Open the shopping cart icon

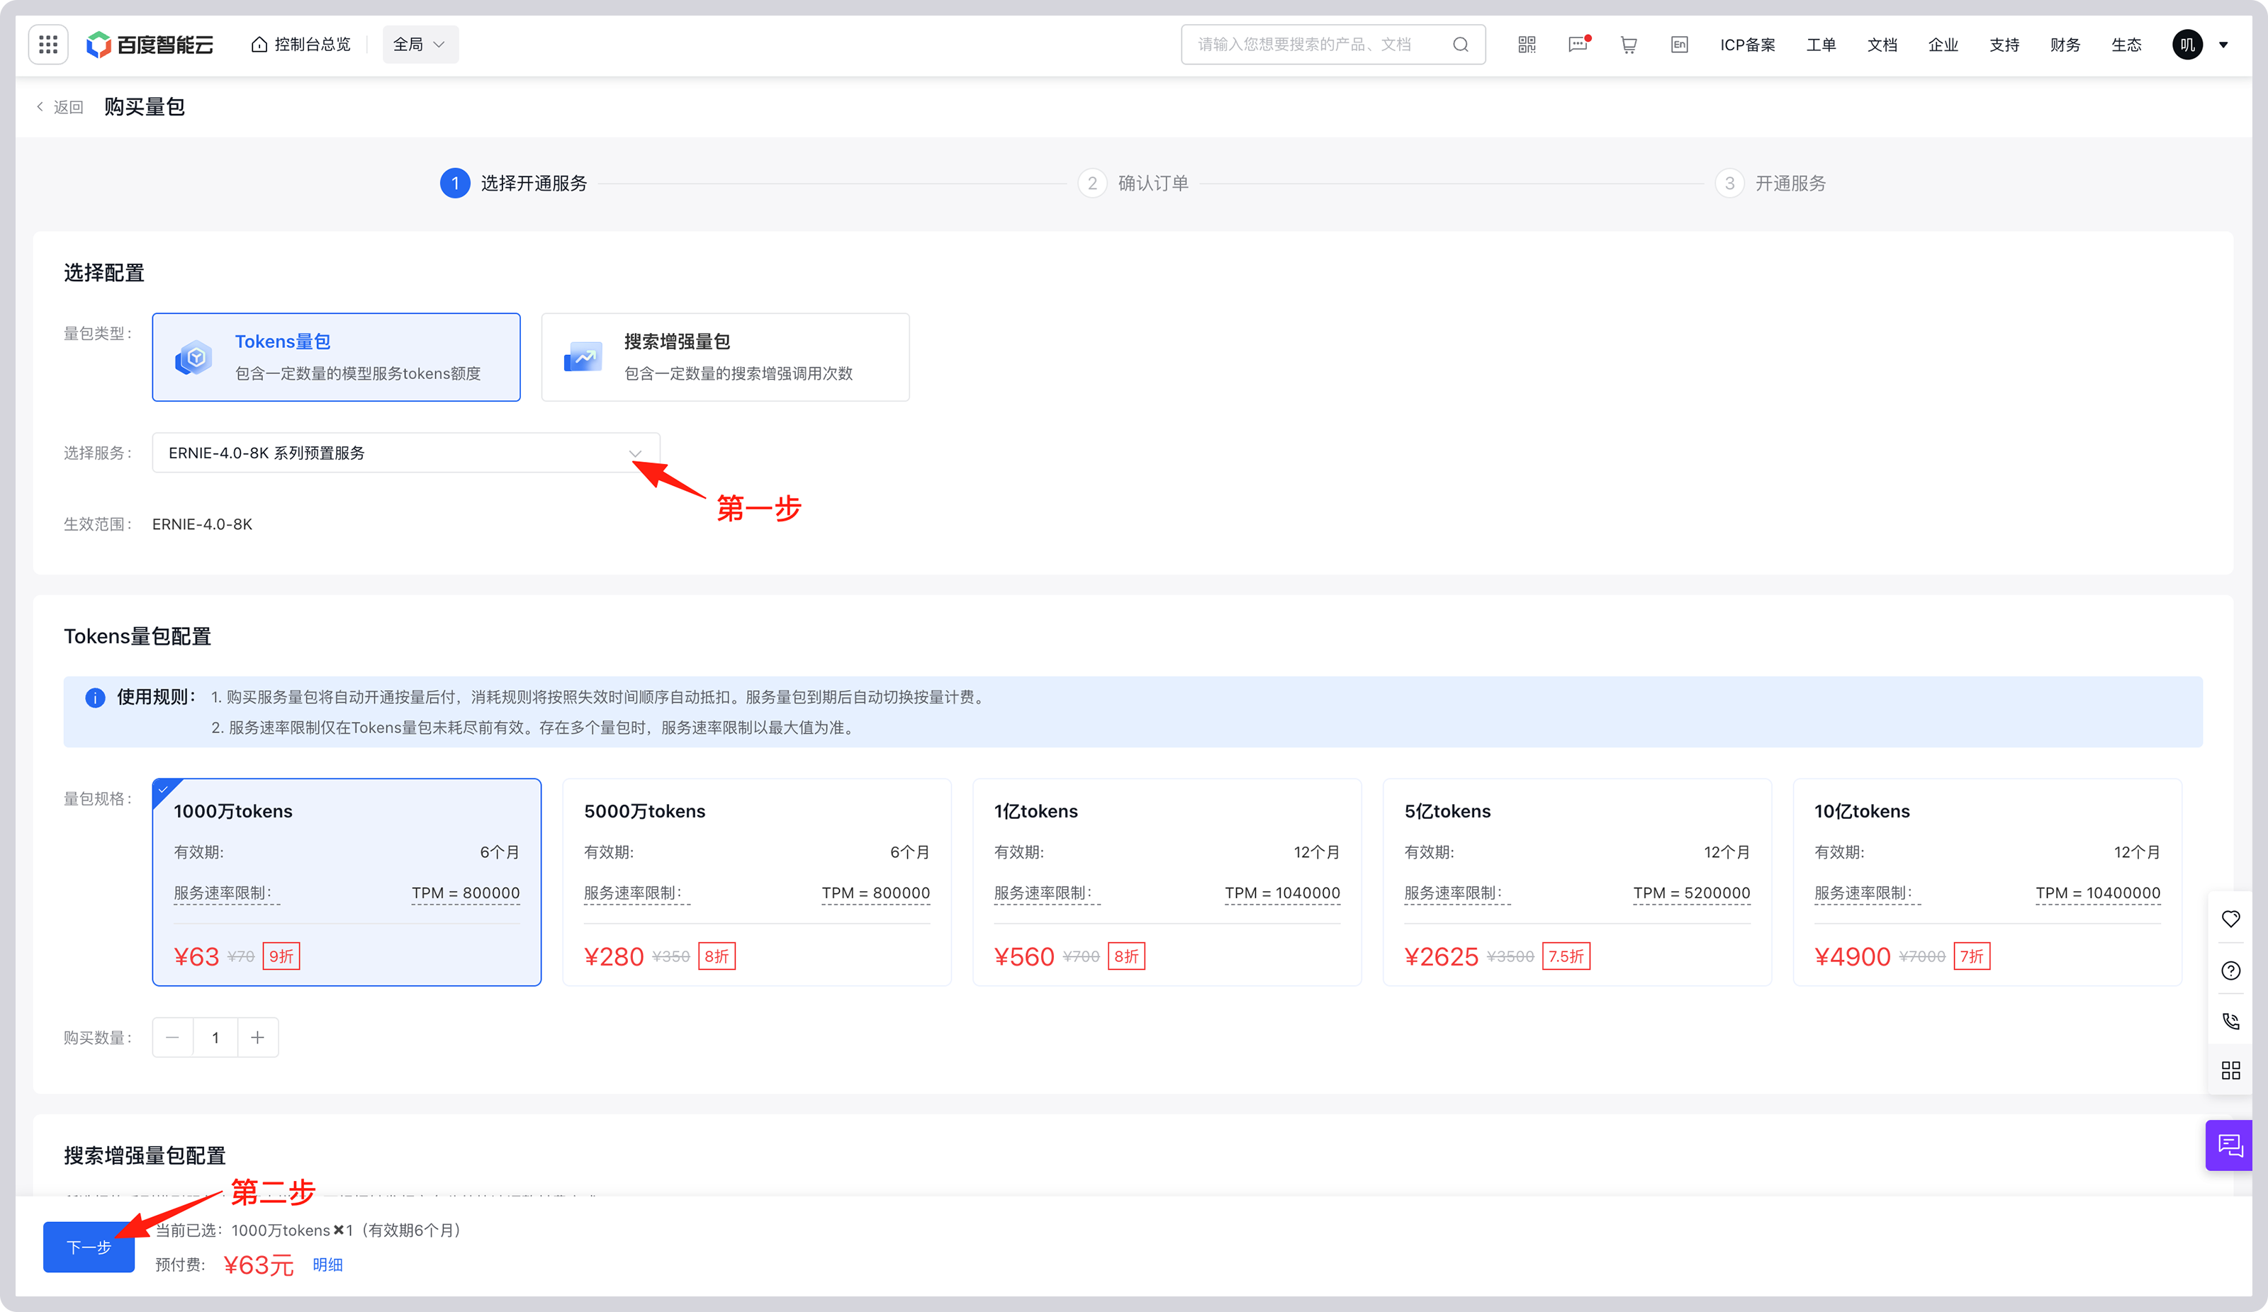(1628, 44)
